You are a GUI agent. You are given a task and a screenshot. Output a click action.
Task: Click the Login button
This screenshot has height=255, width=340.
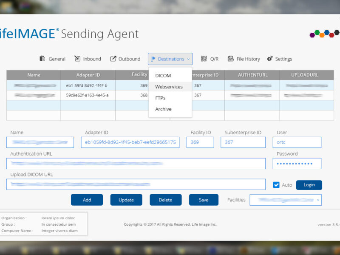coord(309,185)
